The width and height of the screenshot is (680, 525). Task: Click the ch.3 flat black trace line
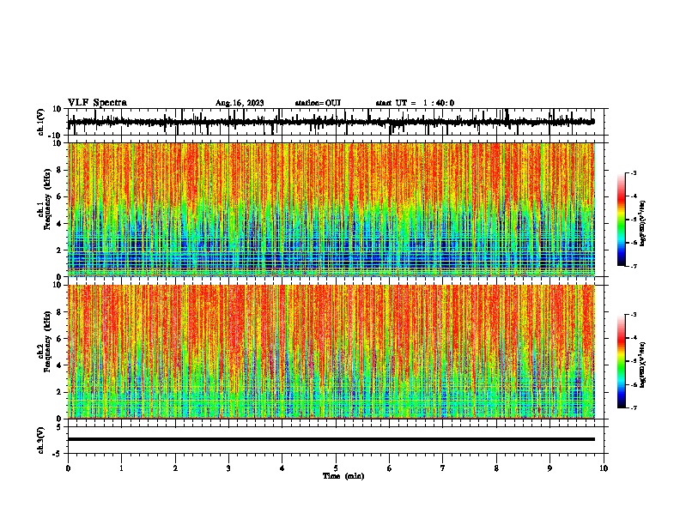331,439
